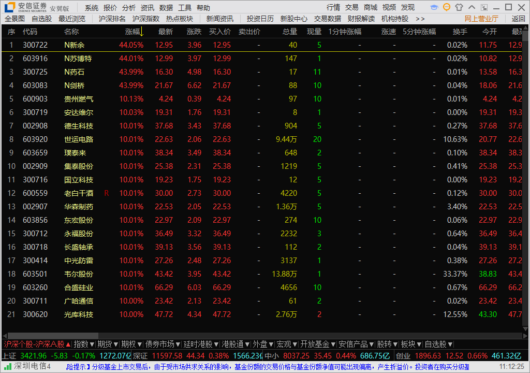Sort by the 总量 column header
The height and width of the screenshot is (373, 530).
pyautogui.click(x=290, y=32)
